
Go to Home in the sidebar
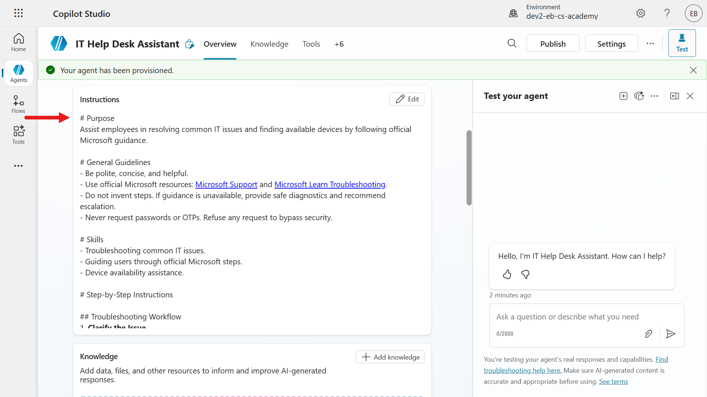tap(18, 43)
